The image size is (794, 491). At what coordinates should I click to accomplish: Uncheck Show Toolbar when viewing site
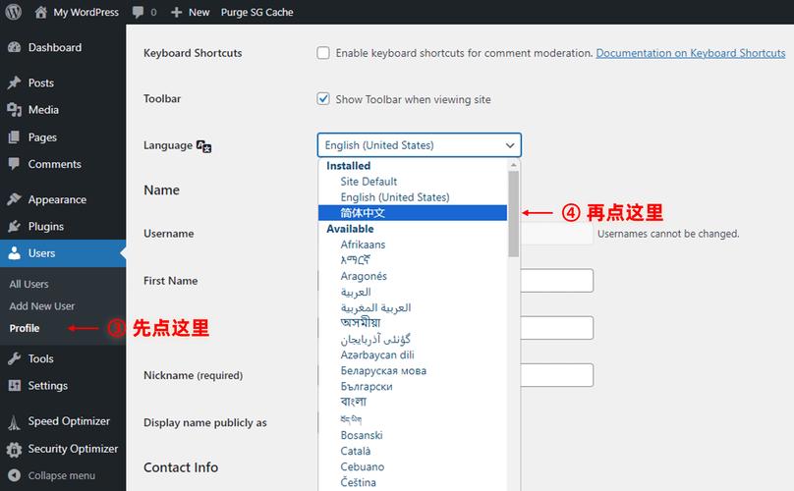(323, 99)
